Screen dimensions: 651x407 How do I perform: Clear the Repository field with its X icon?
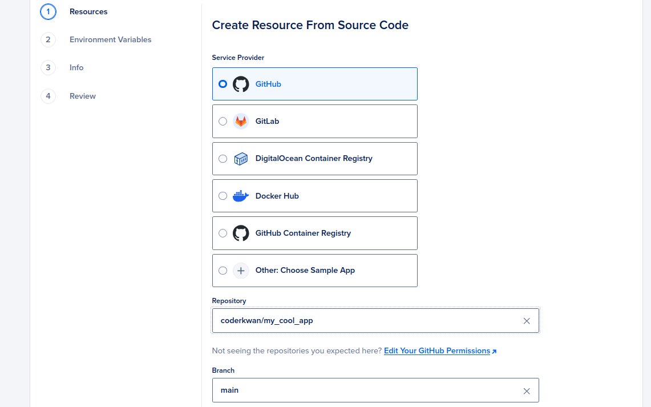527,321
